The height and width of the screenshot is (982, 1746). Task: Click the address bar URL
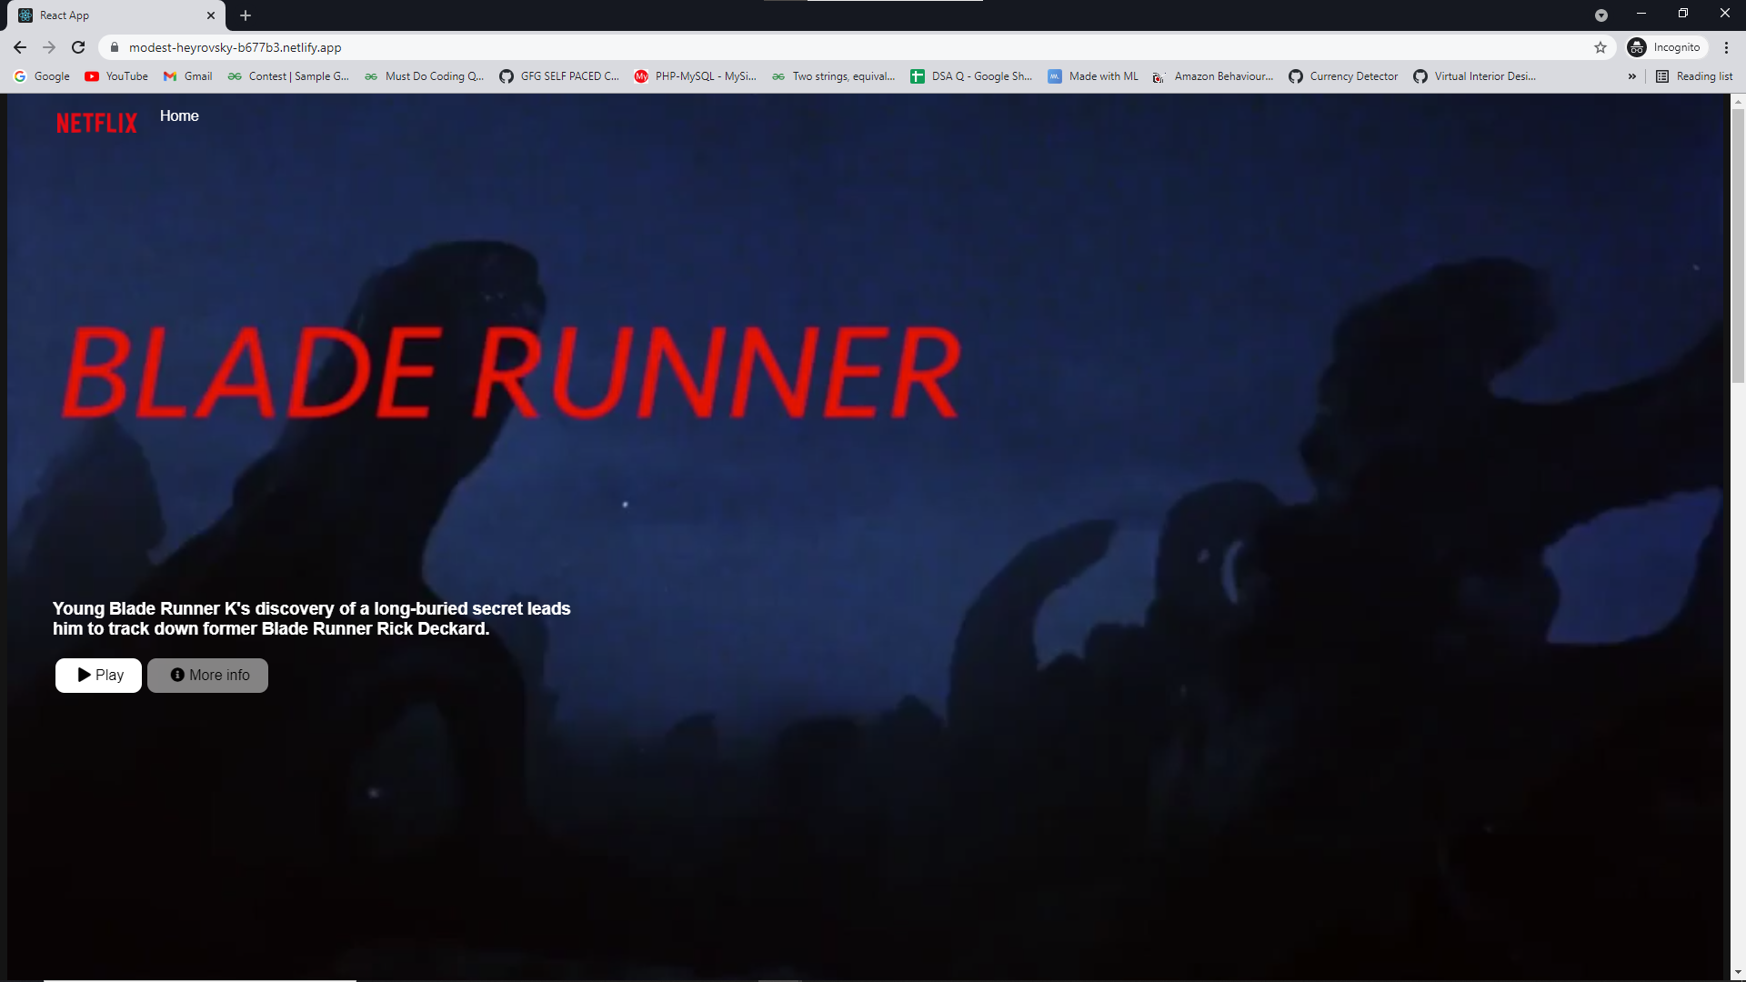point(235,47)
